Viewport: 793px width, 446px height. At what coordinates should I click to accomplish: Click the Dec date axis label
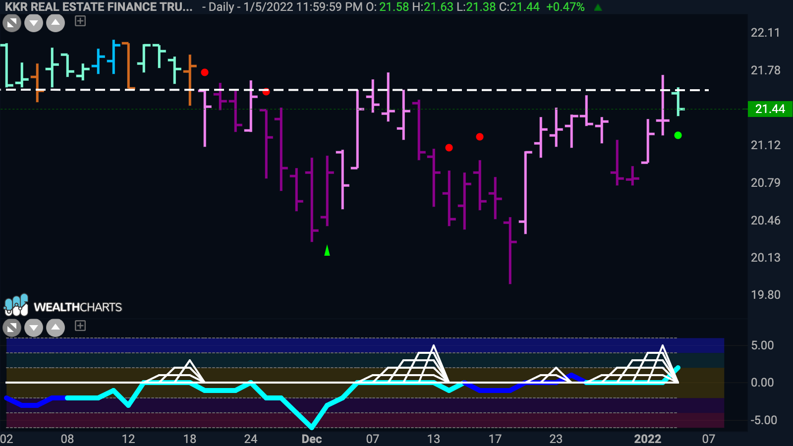(312, 439)
